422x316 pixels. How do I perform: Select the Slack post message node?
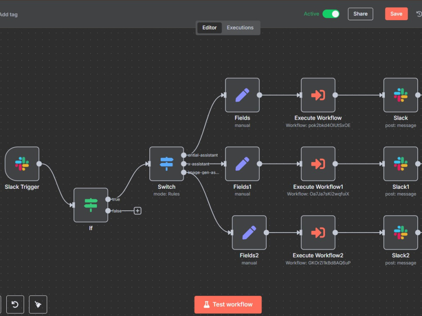(401, 95)
